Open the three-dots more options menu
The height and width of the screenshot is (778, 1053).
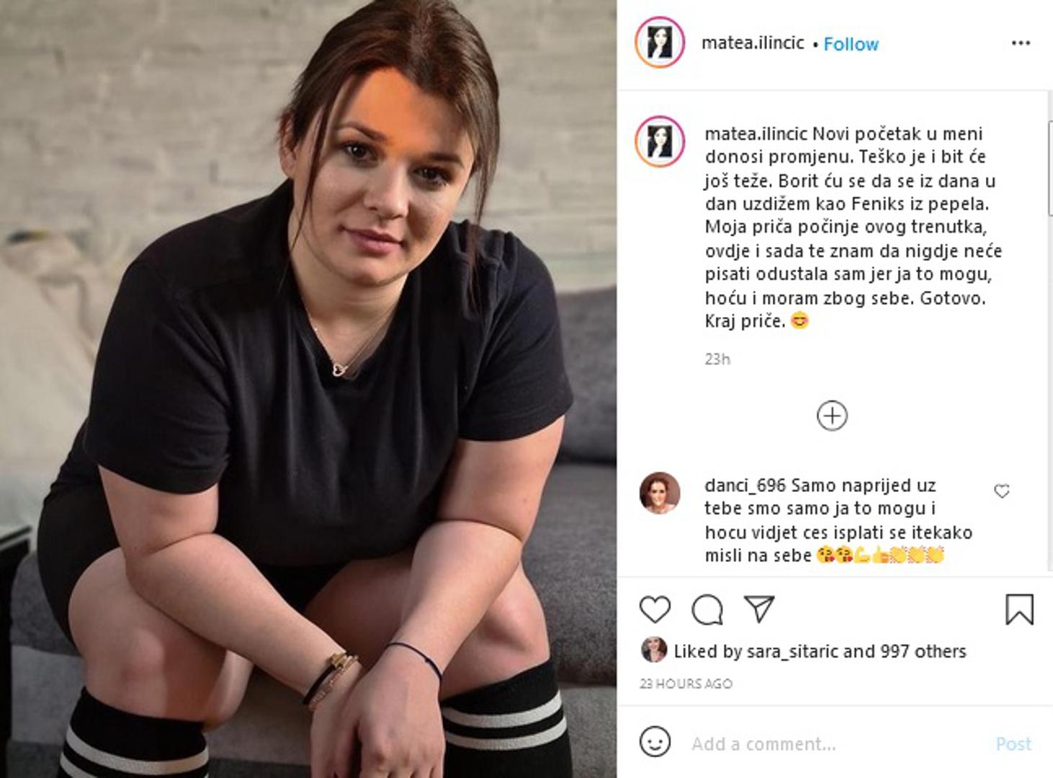pos(1021,43)
